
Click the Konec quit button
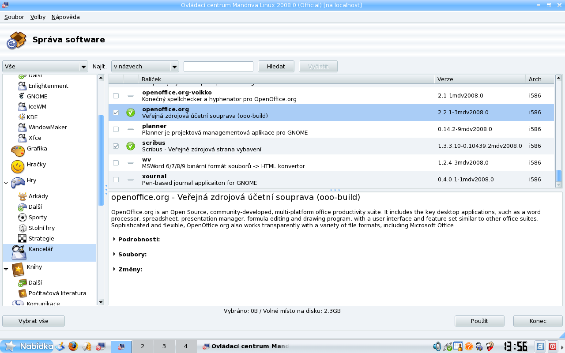click(538, 321)
